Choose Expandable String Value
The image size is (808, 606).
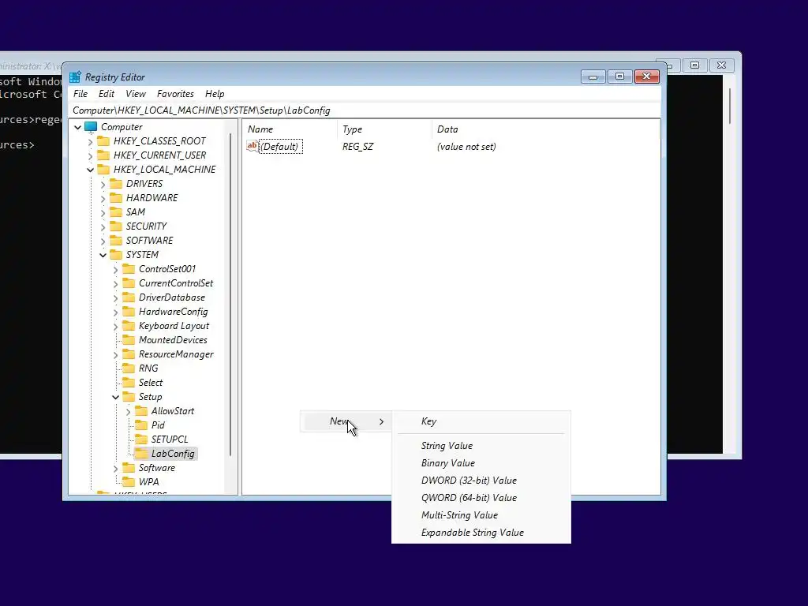(481, 533)
